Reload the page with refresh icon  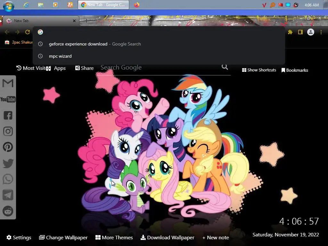point(28,32)
